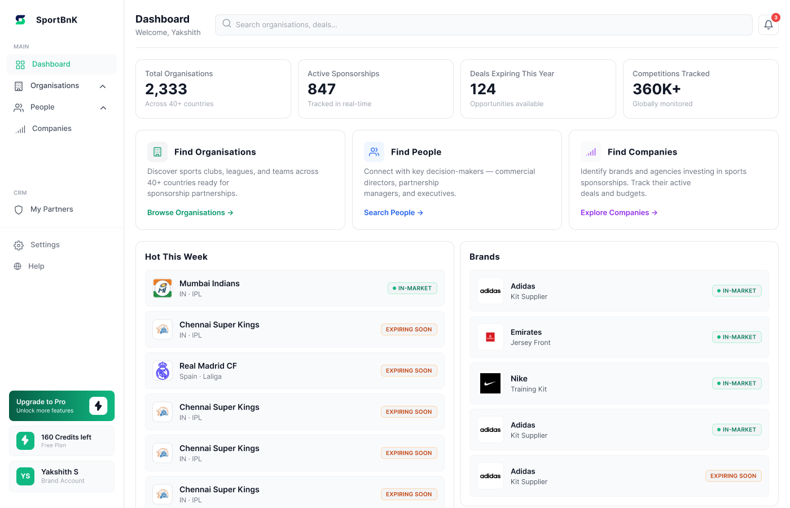Click IN-MARKET badge on Nike row
This screenshot has height=508, width=790.
(x=737, y=384)
